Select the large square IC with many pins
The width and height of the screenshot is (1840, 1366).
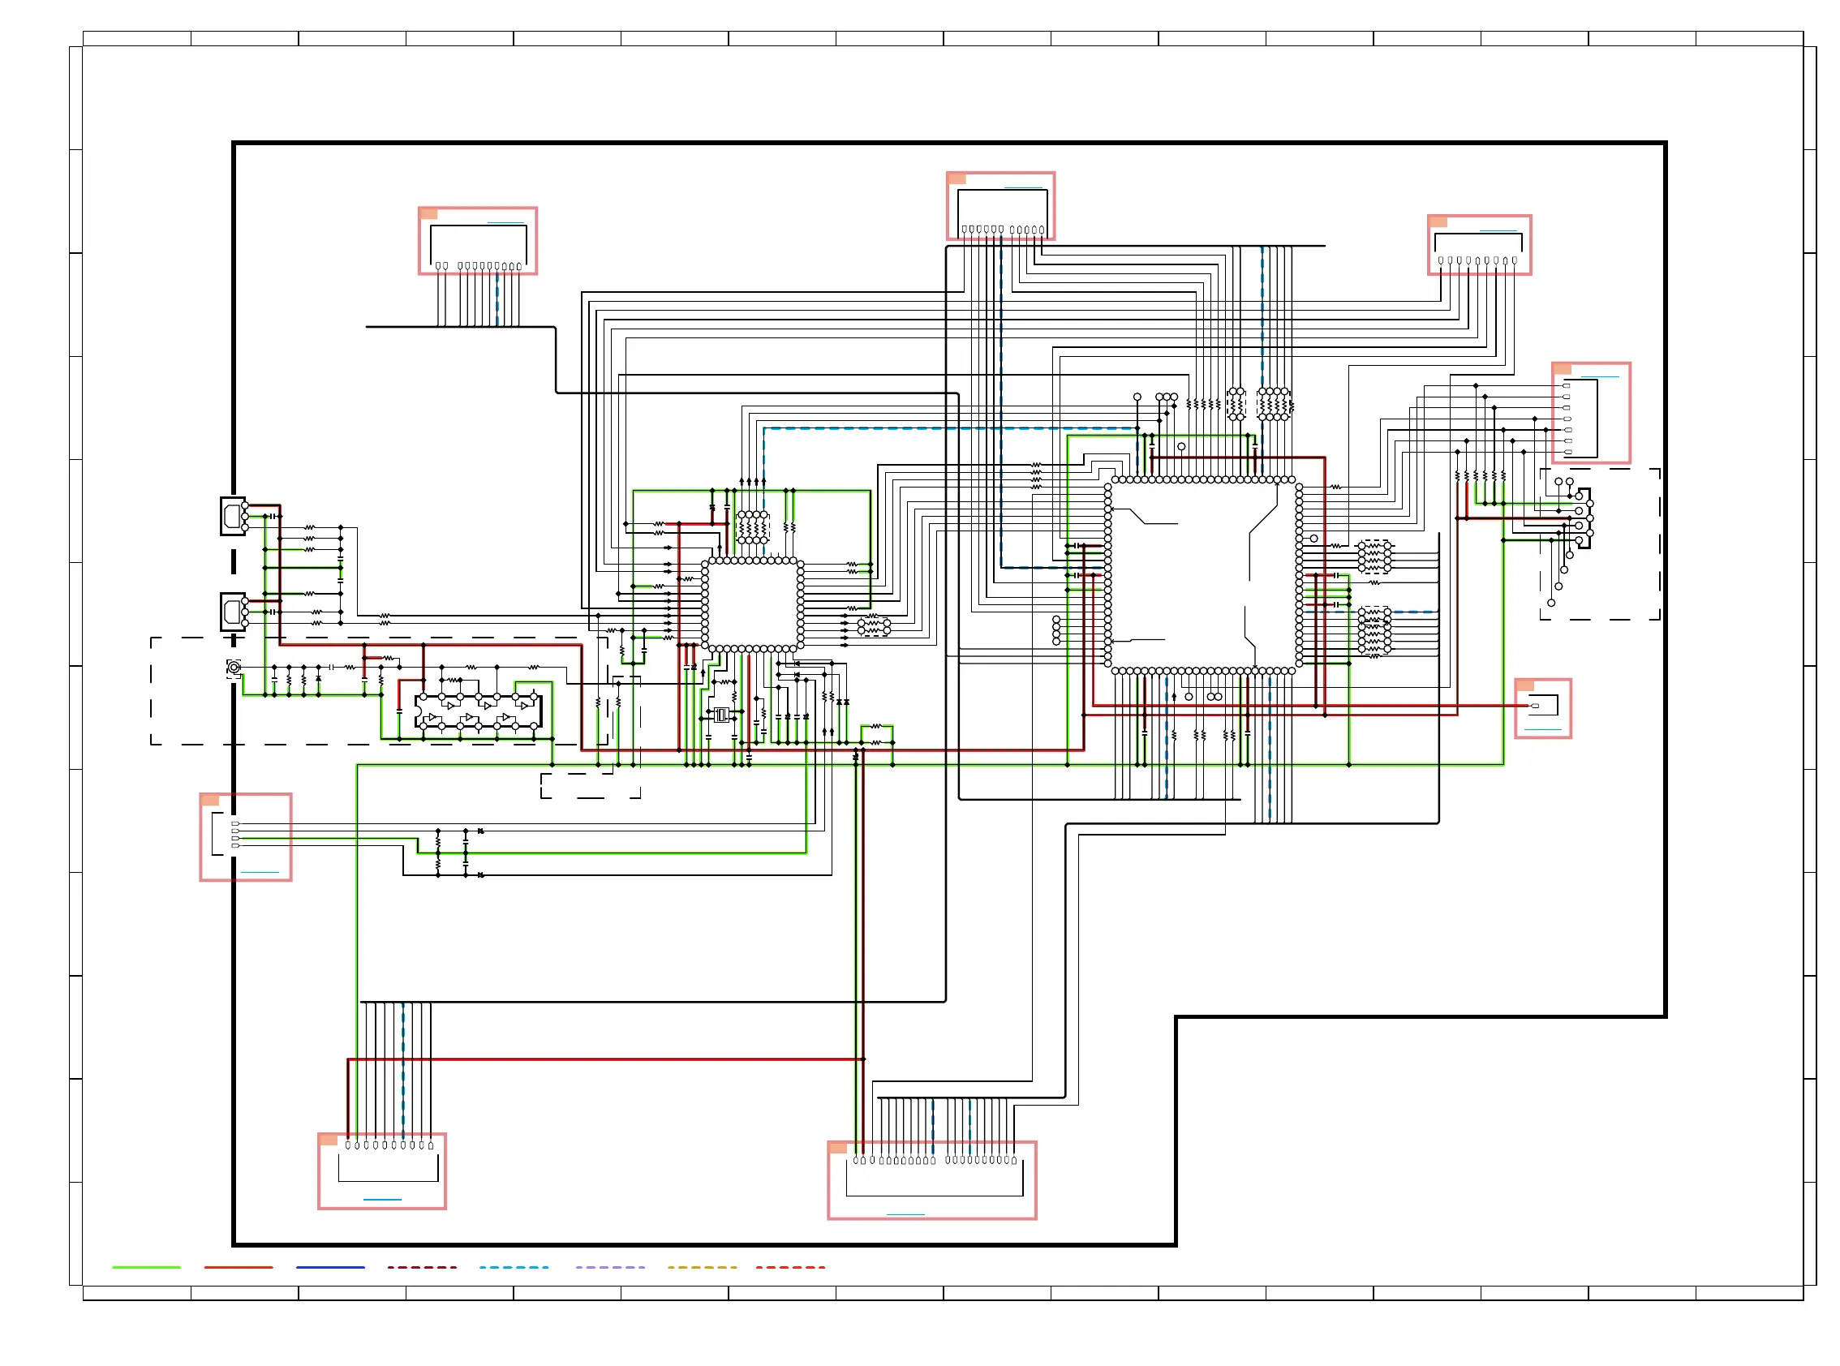[1203, 575]
